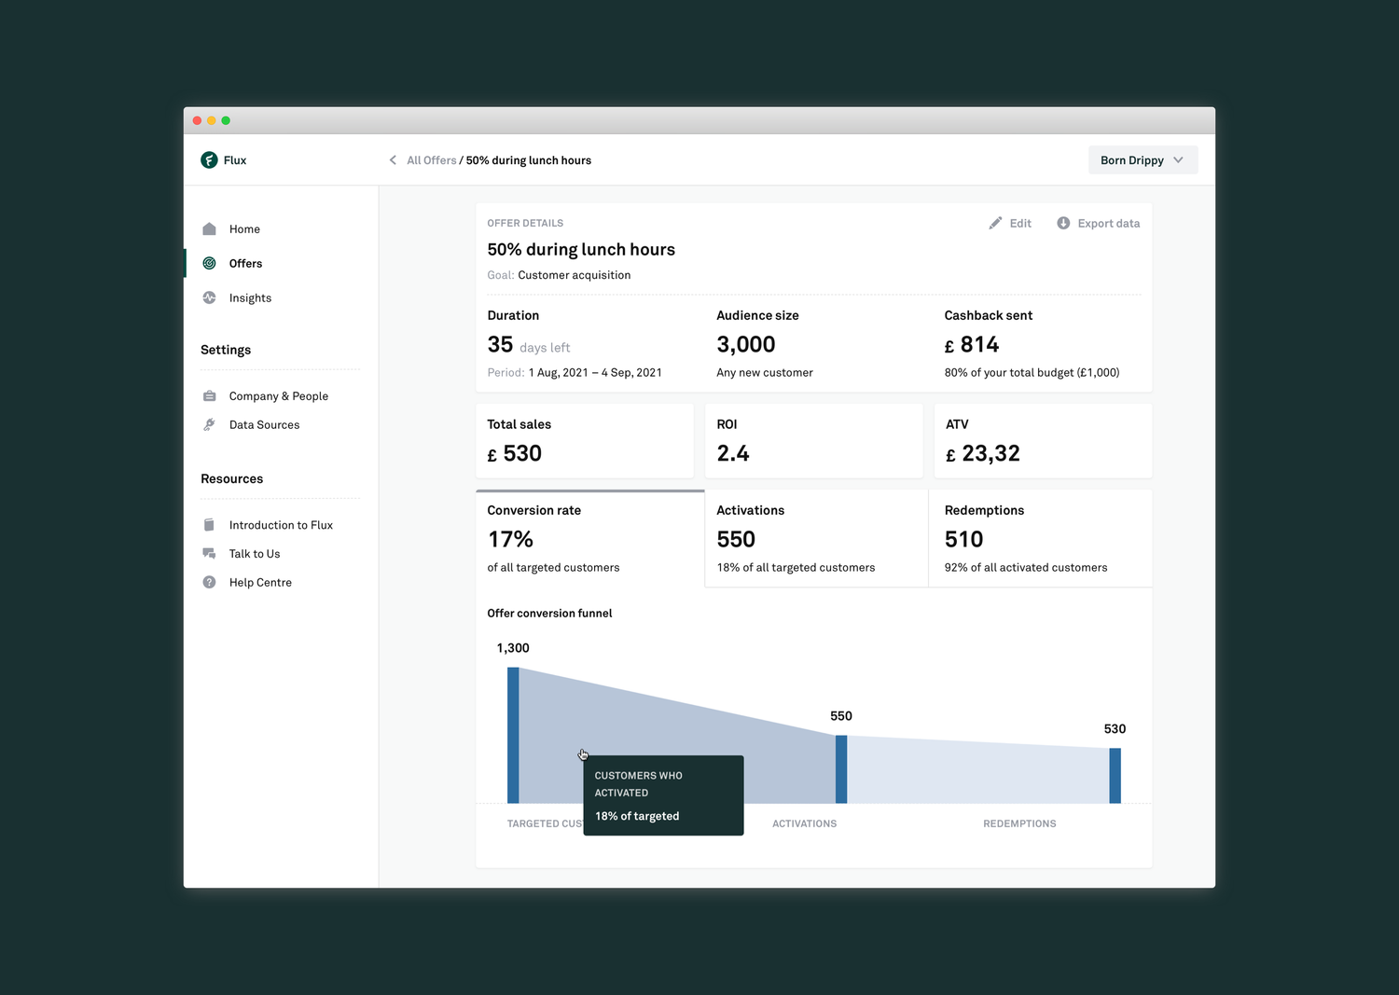Screen dimensions: 1399x995
Task: Go to Insights section
Action: [x=250, y=298]
